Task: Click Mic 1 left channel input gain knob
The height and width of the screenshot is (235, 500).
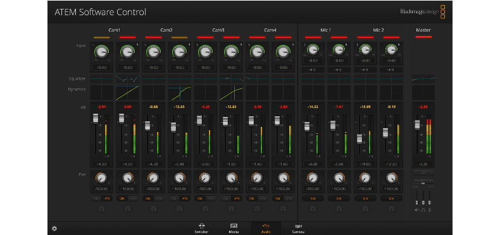Action: pos(313,50)
